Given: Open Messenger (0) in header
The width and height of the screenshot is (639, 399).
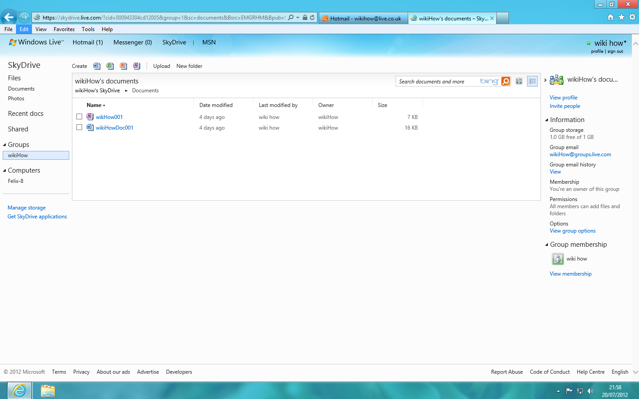Looking at the screenshot, I should coord(133,42).
